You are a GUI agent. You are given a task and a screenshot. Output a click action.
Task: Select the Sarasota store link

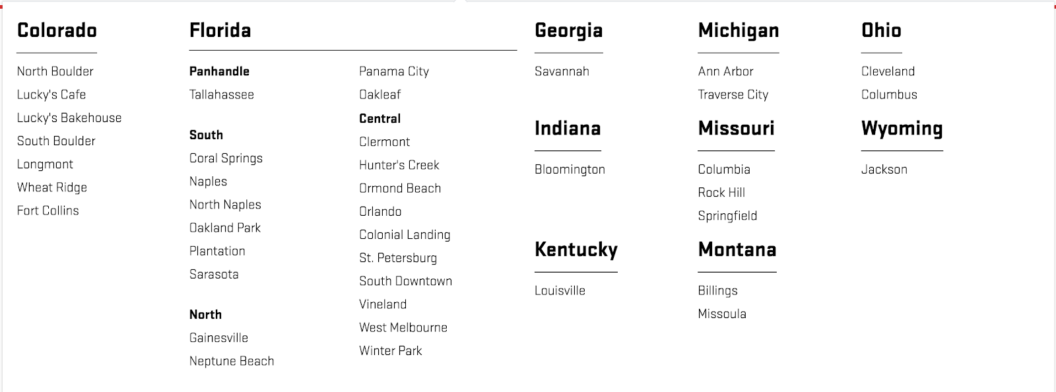214,275
